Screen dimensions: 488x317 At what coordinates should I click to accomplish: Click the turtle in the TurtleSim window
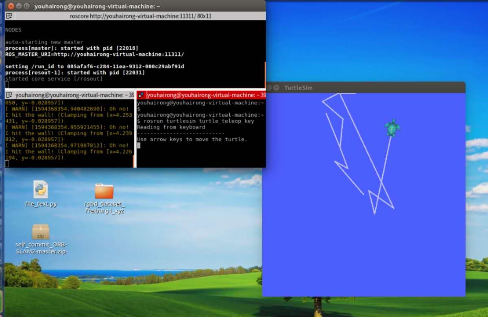pyautogui.click(x=392, y=128)
